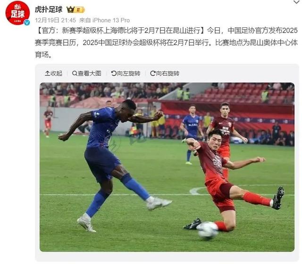
Task: Expand the post options chevron at top right
Action: [x=297, y=2]
